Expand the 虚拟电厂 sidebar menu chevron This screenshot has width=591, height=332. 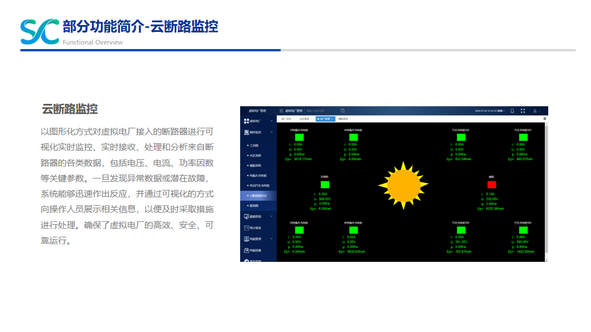(272, 122)
